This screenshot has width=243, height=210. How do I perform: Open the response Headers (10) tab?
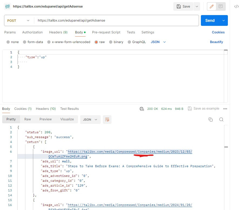pyautogui.click(x=46, y=109)
